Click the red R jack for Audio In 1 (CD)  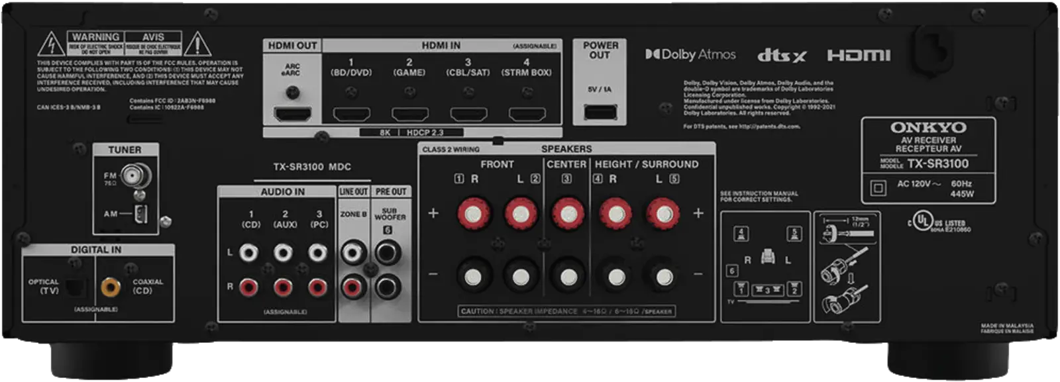tap(248, 287)
